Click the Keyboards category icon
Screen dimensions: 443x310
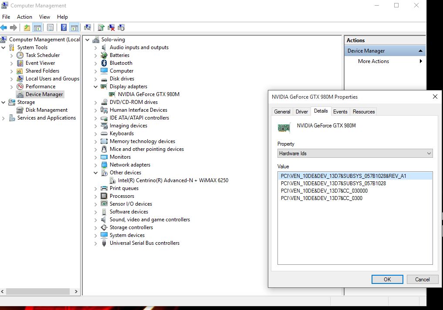tap(104, 133)
